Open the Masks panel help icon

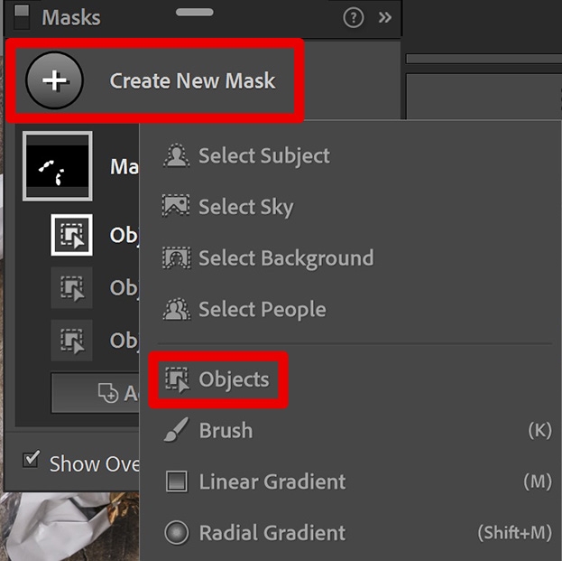point(354,17)
